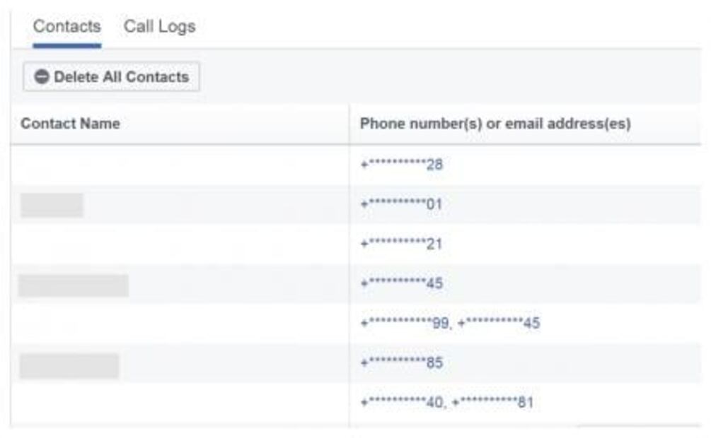This screenshot has width=711, height=438.
Task: Click the blurred contact name beside number ending 01
Action: tap(52, 205)
